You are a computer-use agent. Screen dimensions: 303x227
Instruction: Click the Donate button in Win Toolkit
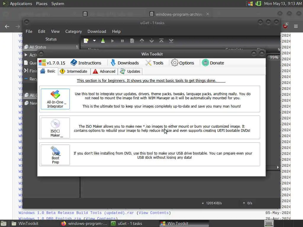(x=213, y=63)
